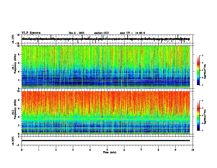This screenshot has width=217, height=168.
Task: Click the ch.1 spectrogram color scale bar
Action: pos(198,70)
